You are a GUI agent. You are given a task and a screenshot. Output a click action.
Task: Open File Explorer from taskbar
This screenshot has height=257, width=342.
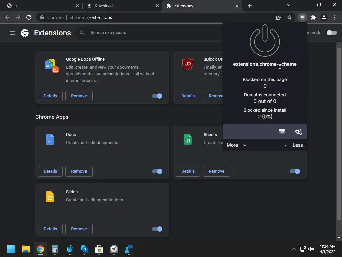point(25,249)
